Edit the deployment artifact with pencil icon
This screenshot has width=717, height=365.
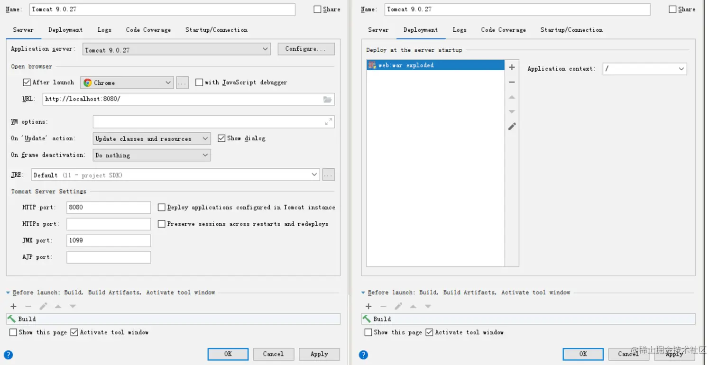click(512, 127)
